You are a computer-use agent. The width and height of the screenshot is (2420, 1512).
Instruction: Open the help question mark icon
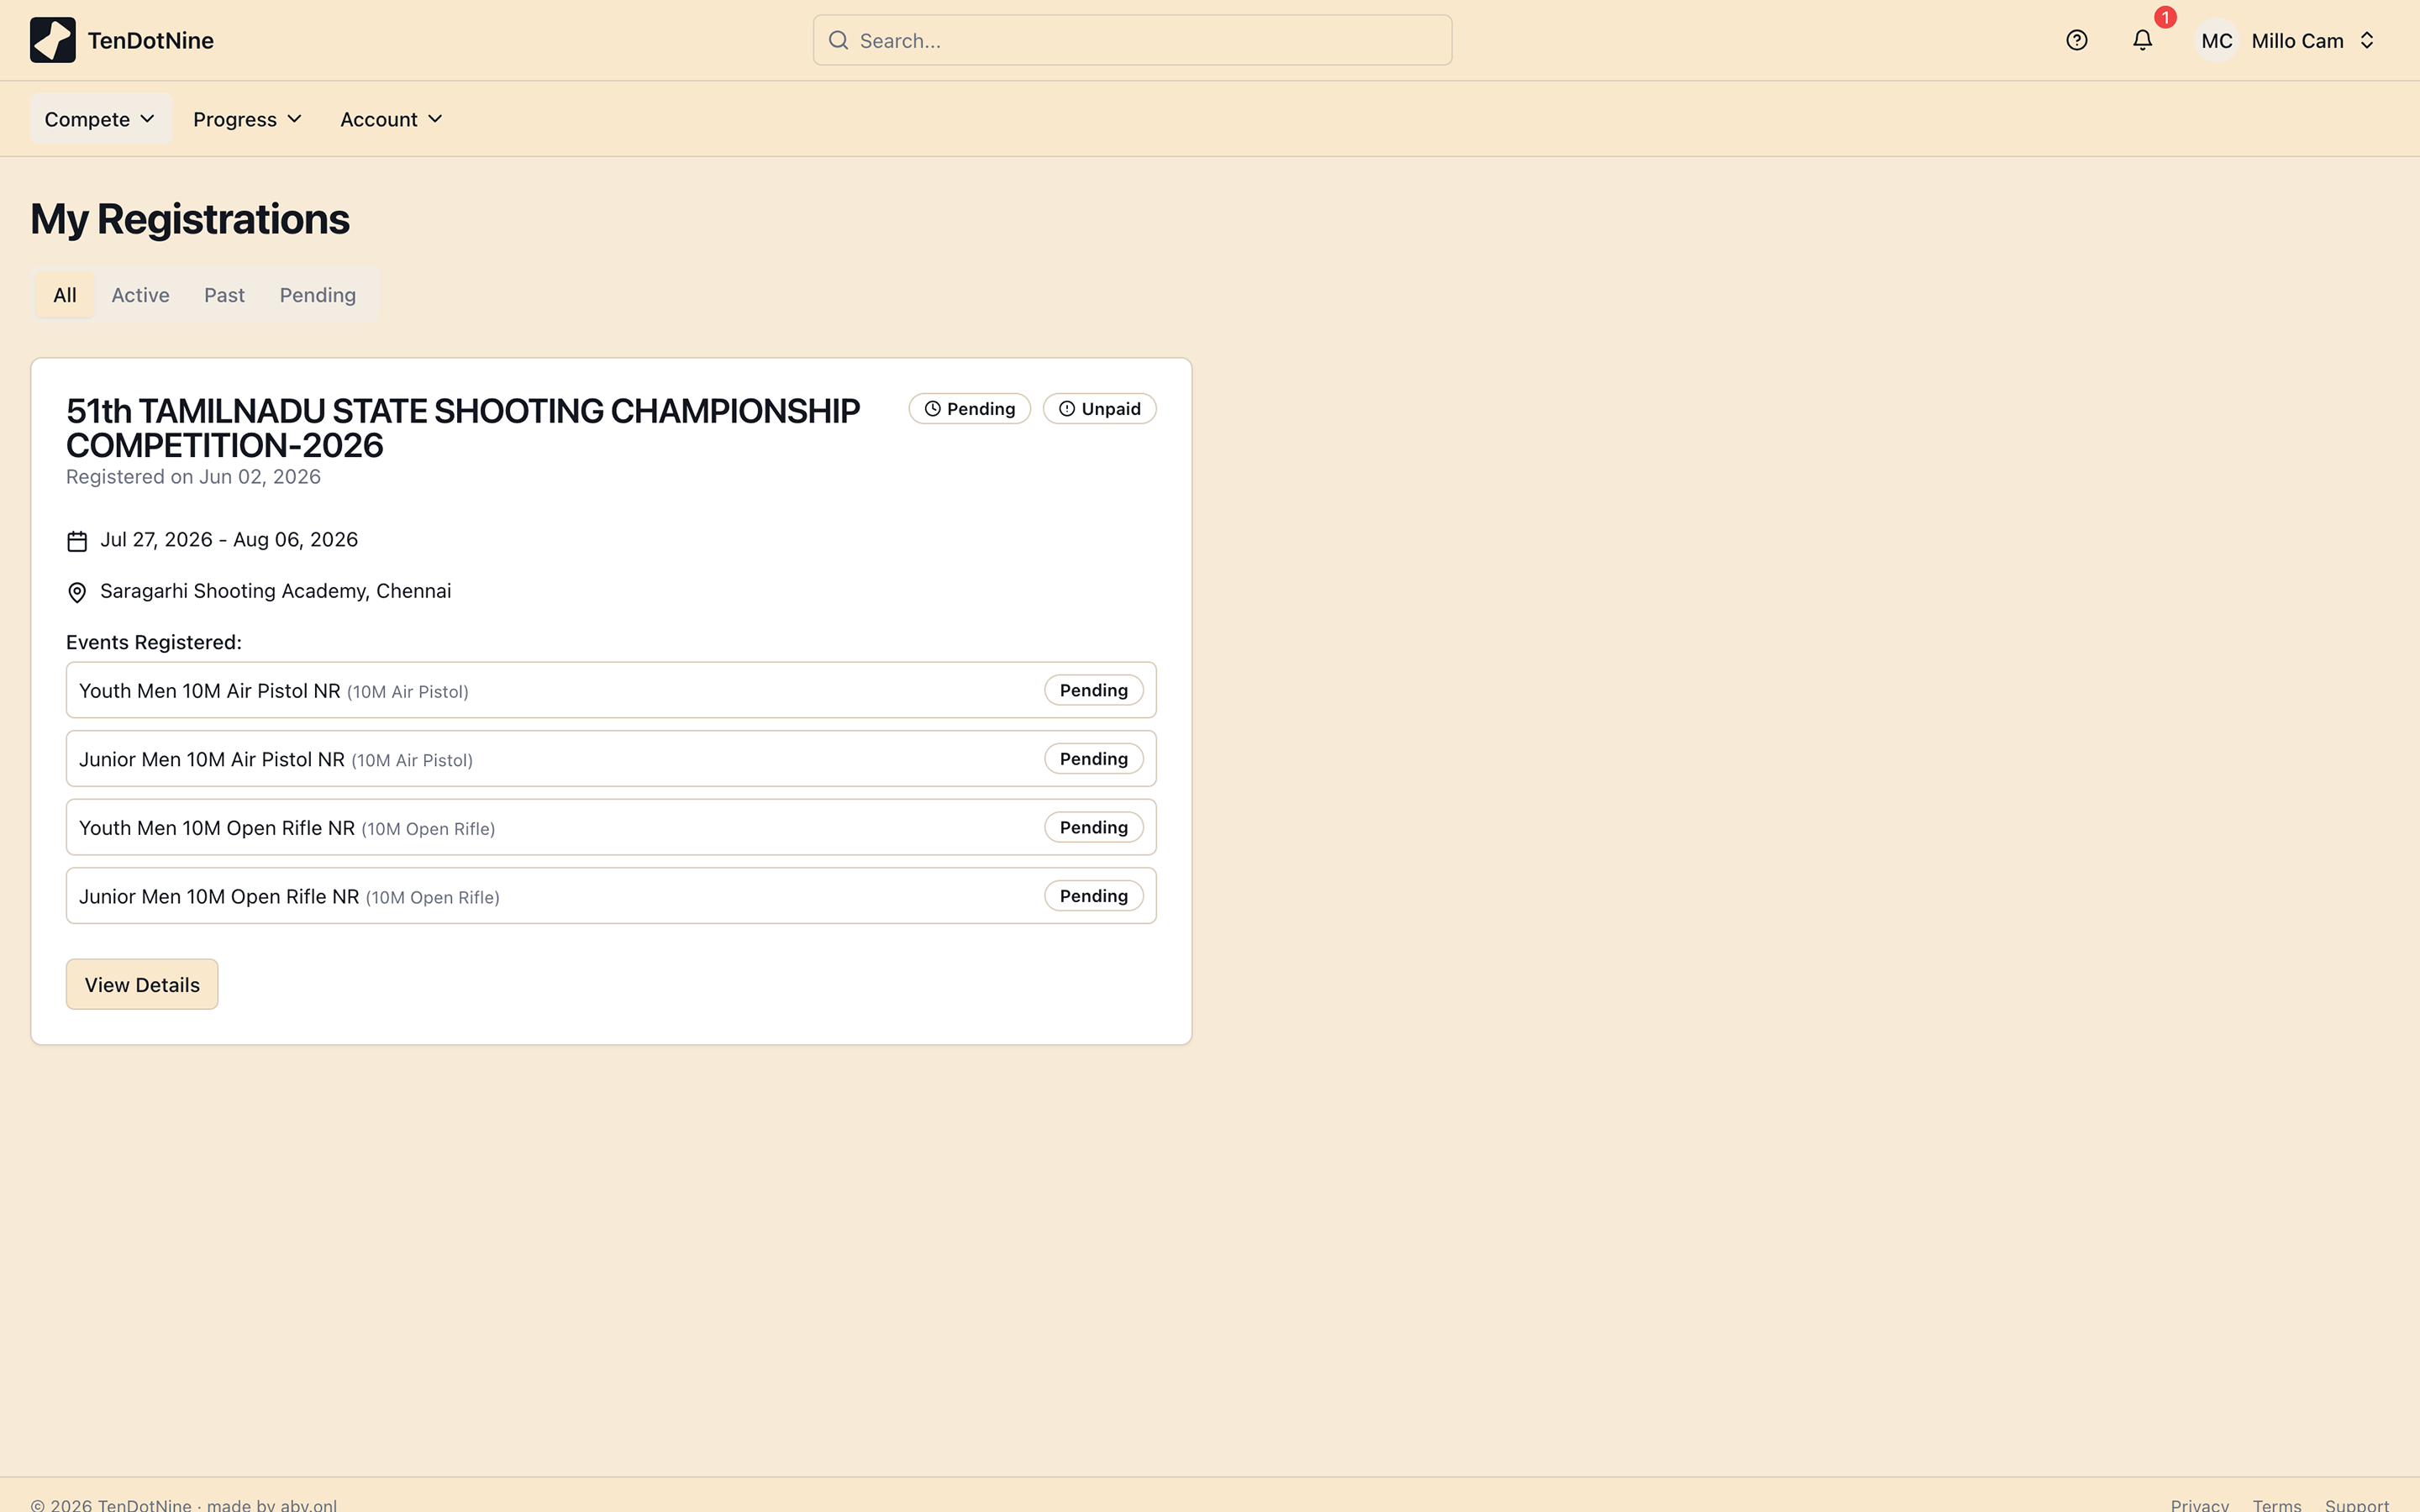click(2077, 40)
